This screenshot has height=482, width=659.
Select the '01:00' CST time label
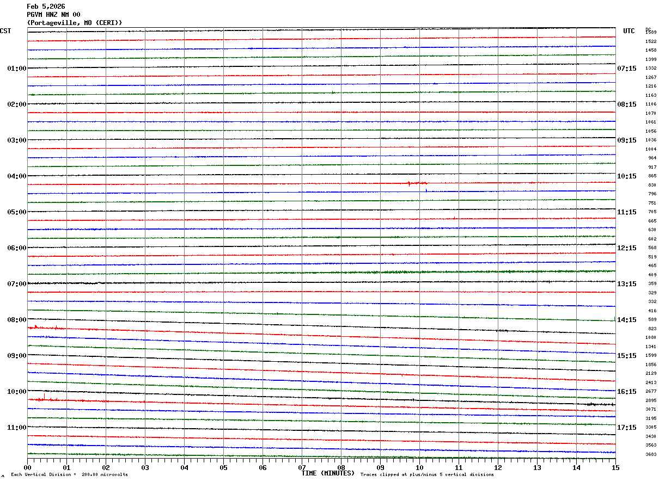(x=16, y=69)
